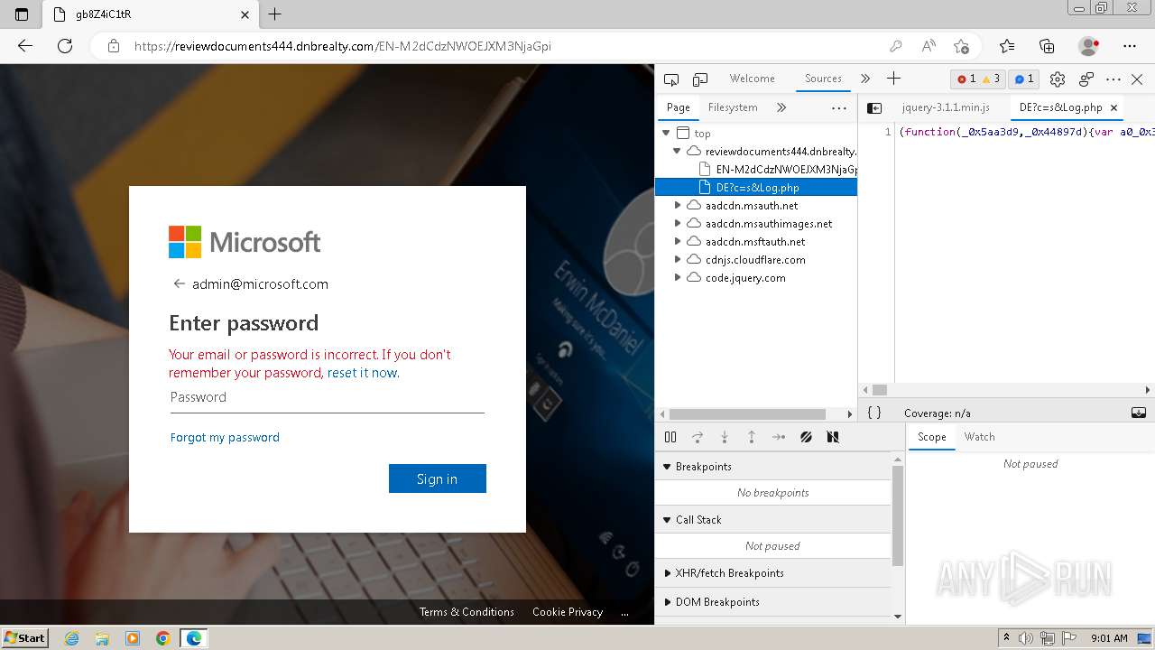Open the Edge profile avatar
1155x650 pixels.
pos(1089,46)
